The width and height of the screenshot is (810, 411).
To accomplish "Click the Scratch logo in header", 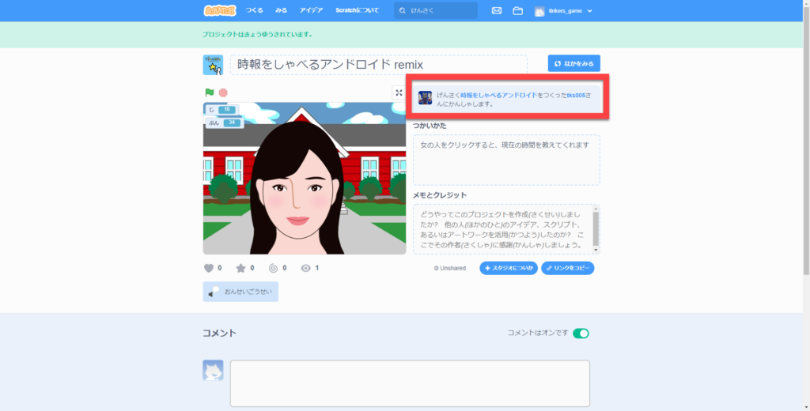I will (218, 10).
